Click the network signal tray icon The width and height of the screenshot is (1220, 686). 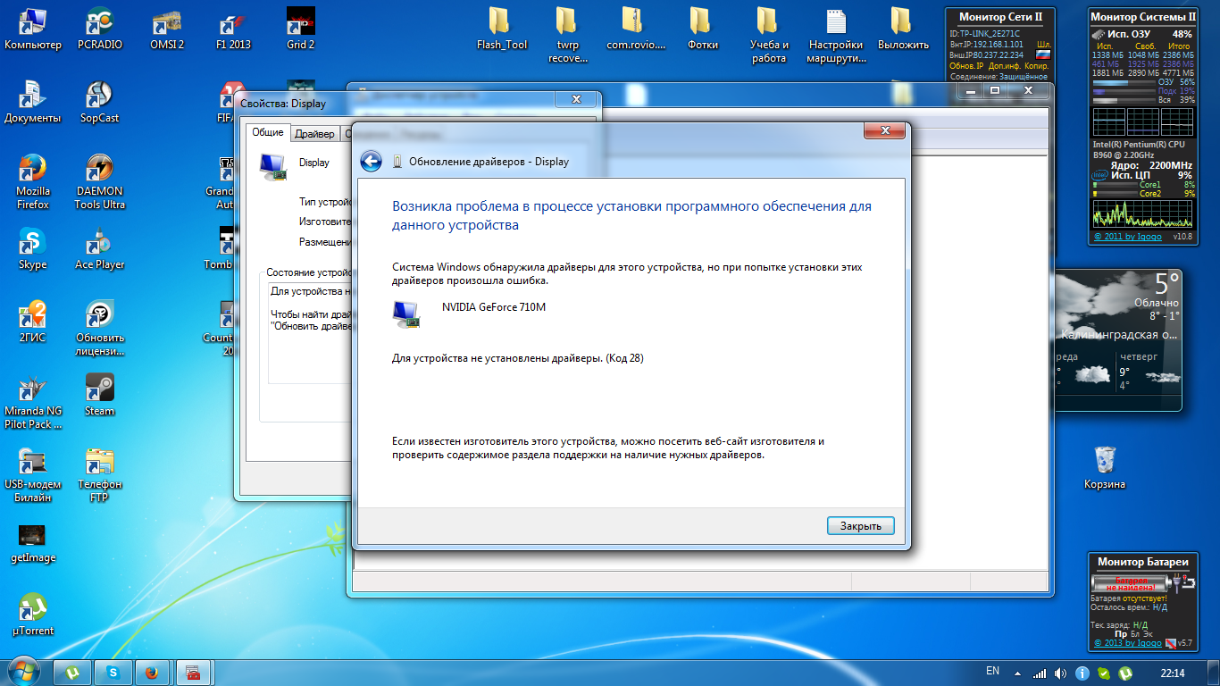(x=1040, y=673)
